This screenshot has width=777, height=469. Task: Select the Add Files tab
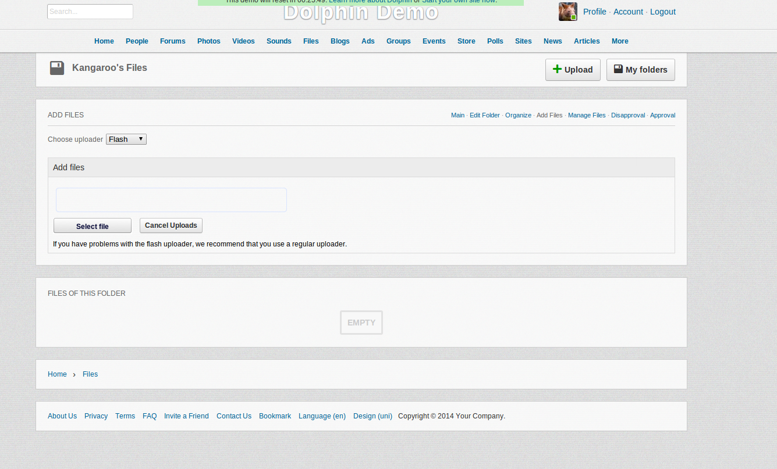(x=549, y=115)
